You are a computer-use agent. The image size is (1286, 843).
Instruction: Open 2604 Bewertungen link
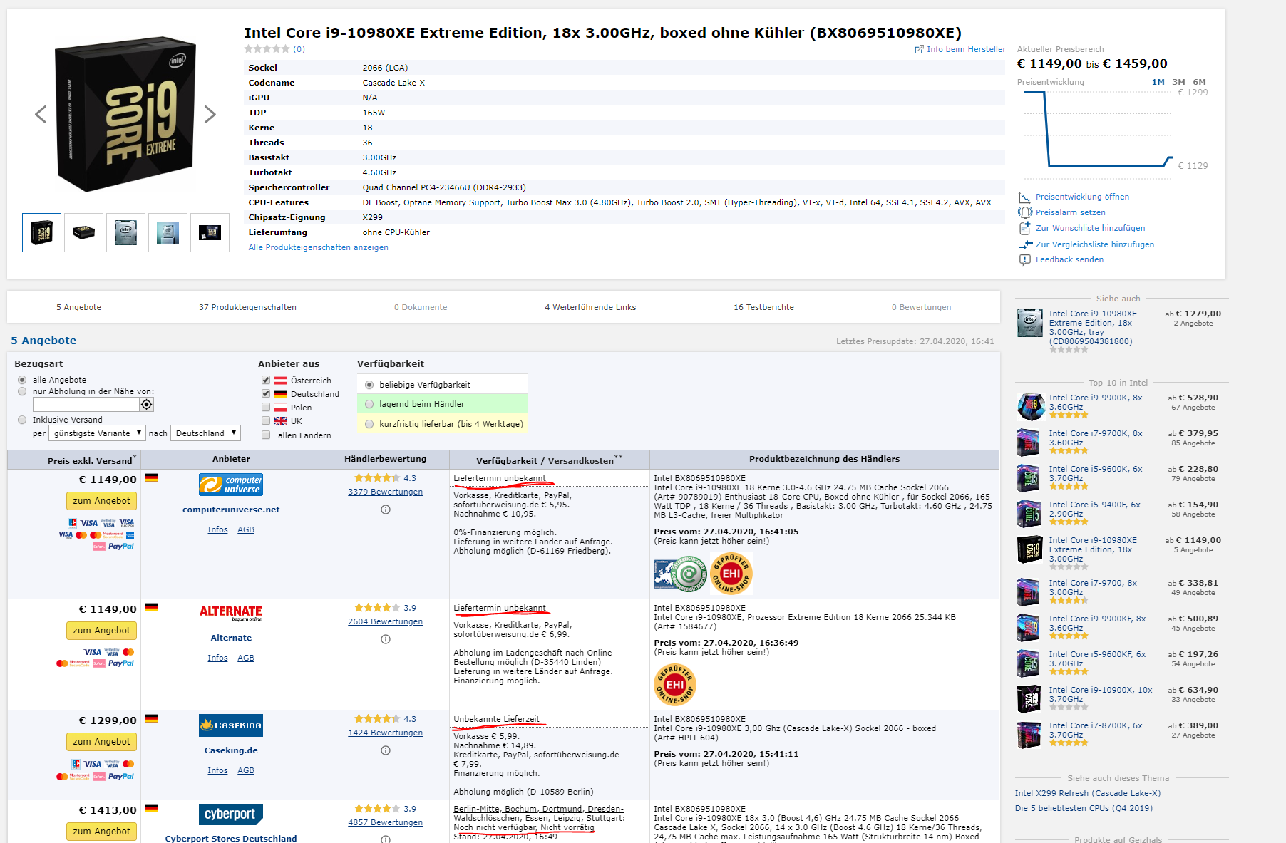click(x=386, y=621)
